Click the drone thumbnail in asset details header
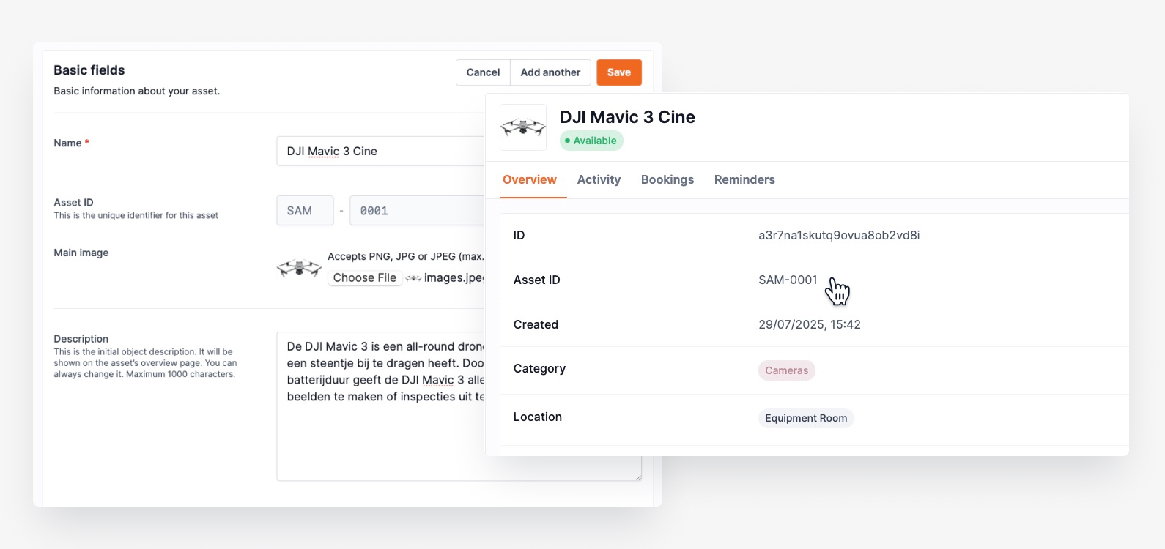This screenshot has width=1165, height=549. point(523,127)
